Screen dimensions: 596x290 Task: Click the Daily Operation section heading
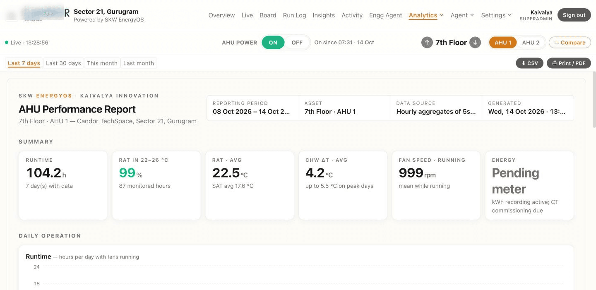click(50, 236)
